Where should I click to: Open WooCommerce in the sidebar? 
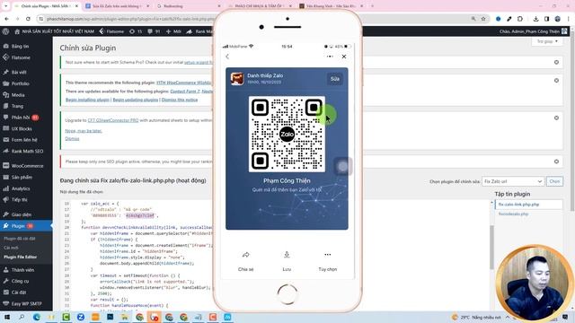(27, 165)
